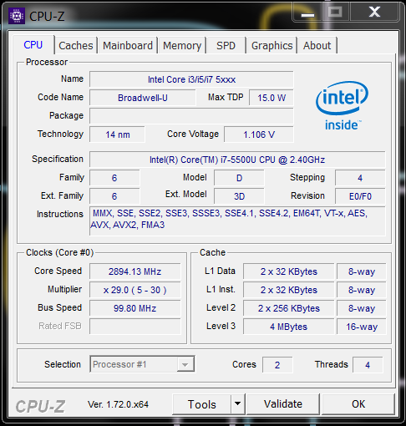
Task: Switch to the CPU tab
Action: (x=33, y=45)
